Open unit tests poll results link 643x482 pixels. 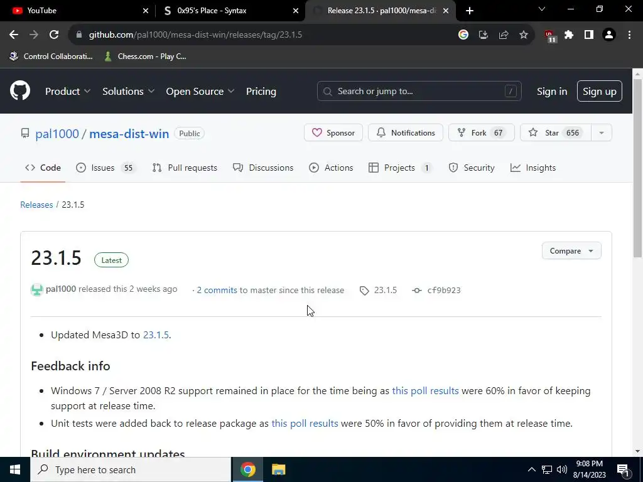(305, 423)
